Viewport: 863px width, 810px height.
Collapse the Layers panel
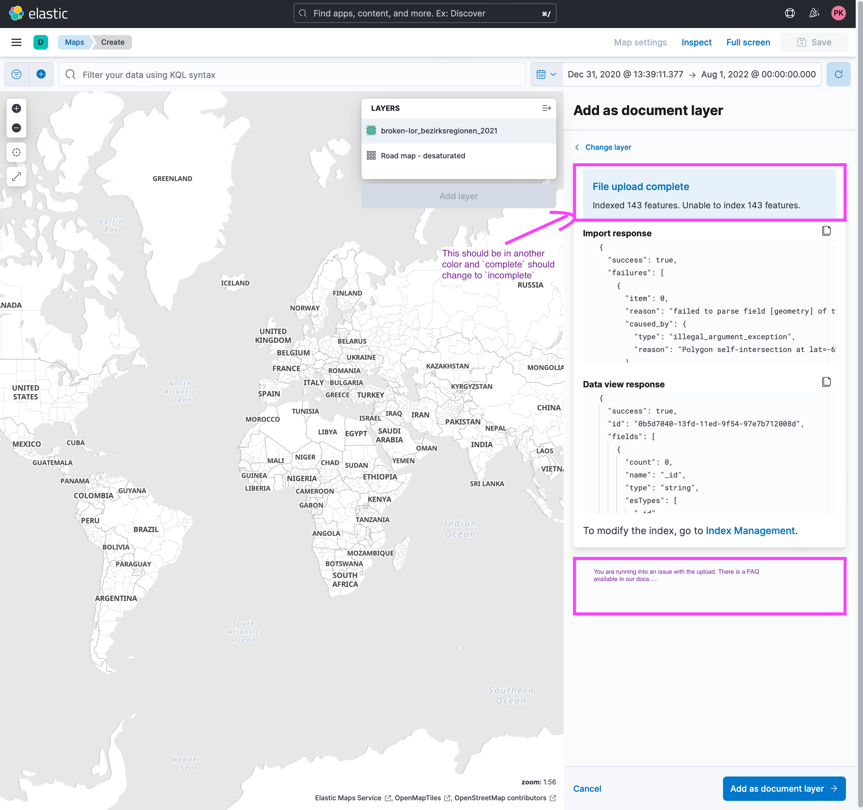pos(546,108)
